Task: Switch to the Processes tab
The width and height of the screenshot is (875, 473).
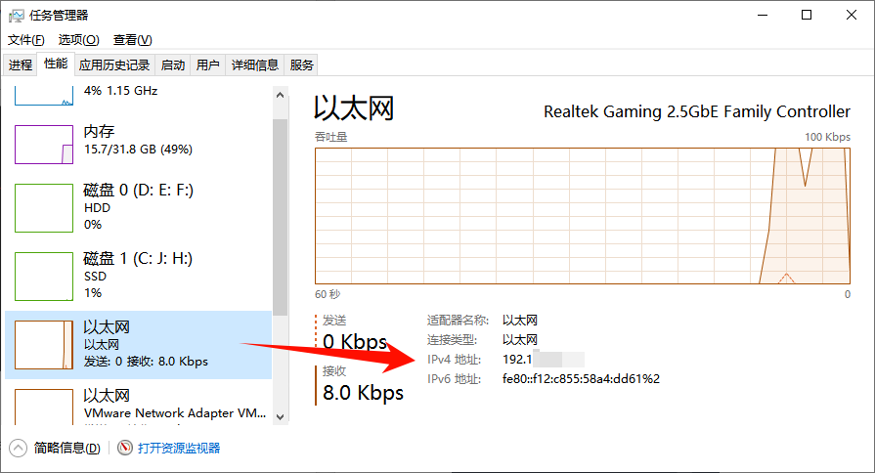Action: [21, 65]
